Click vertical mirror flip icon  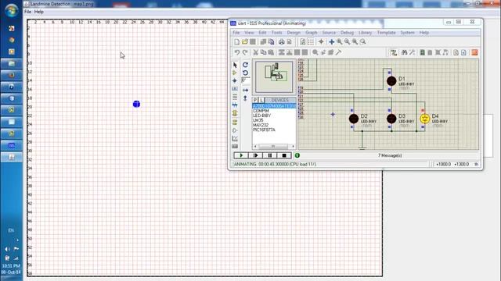[245, 98]
